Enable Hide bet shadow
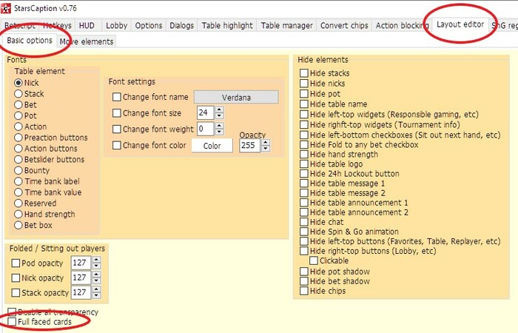 pyautogui.click(x=304, y=281)
